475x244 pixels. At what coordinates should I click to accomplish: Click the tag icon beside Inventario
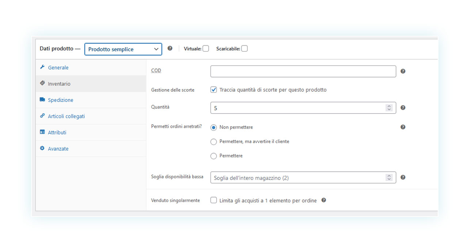(42, 83)
